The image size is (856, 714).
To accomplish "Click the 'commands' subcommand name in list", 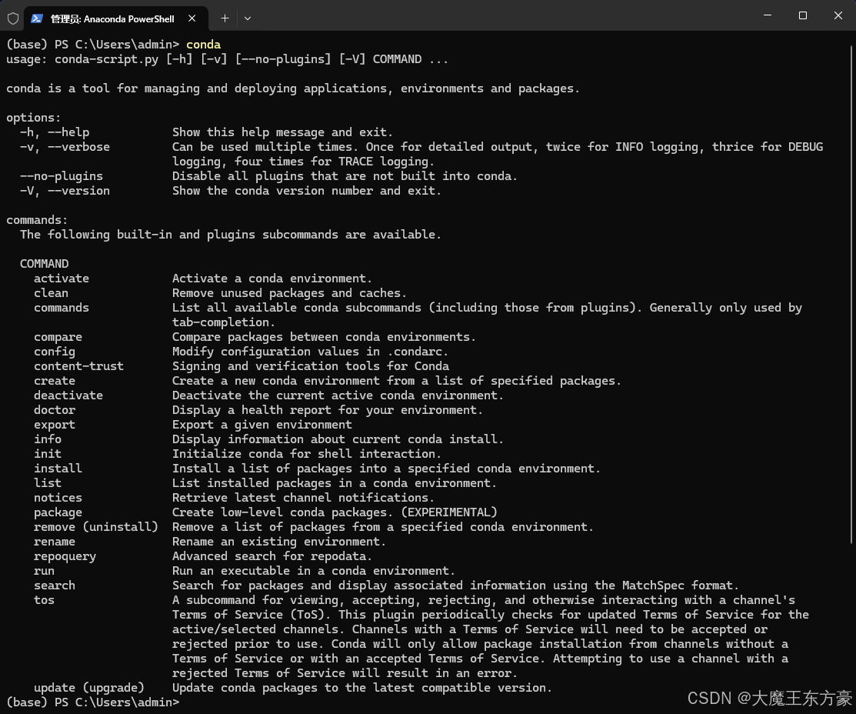I will (62, 308).
